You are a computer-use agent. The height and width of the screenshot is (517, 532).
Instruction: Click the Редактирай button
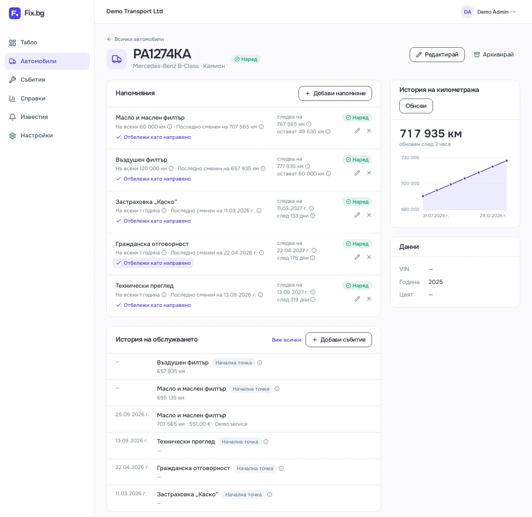pyautogui.click(x=437, y=55)
